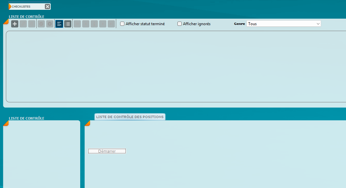Click the disabled edit pencil icon
The width and height of the screenshot is (346, 188).
pos(23,24)
